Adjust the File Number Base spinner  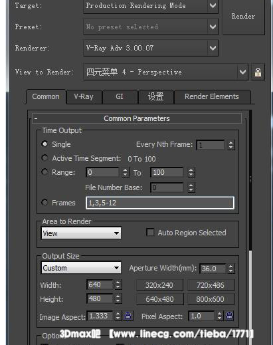pos(191,187)
